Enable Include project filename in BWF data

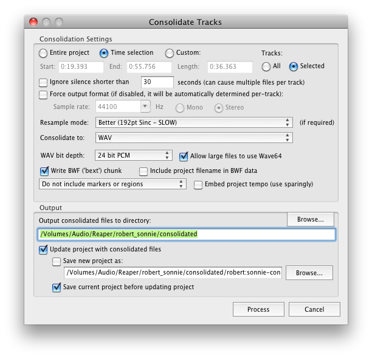pyautogui.click(x=143, y=171)
